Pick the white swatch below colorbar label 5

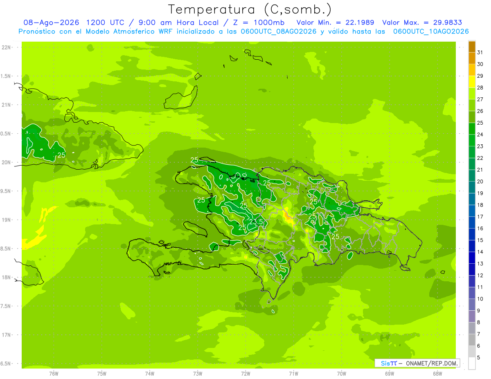coord(472,363)
